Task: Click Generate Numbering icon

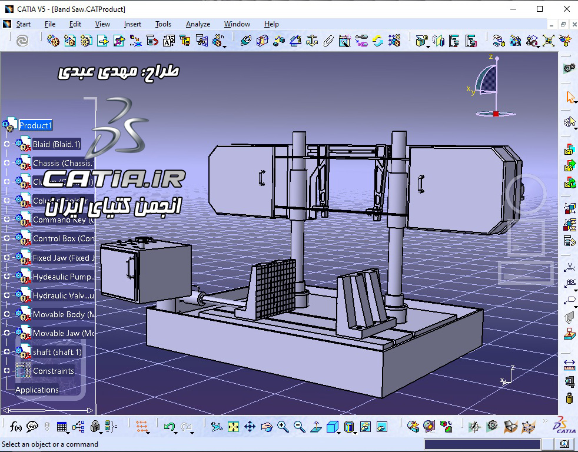Action: click(x=169, y=41)
